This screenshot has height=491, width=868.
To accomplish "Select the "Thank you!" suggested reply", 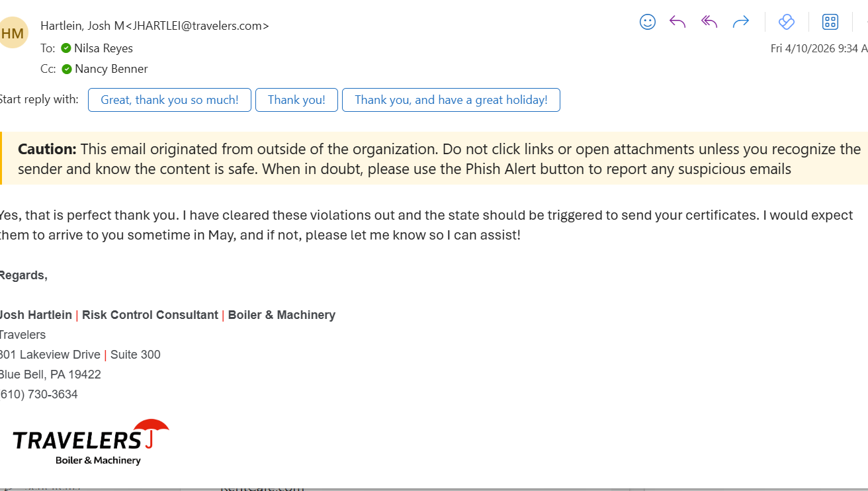I will tap(296, 100).
